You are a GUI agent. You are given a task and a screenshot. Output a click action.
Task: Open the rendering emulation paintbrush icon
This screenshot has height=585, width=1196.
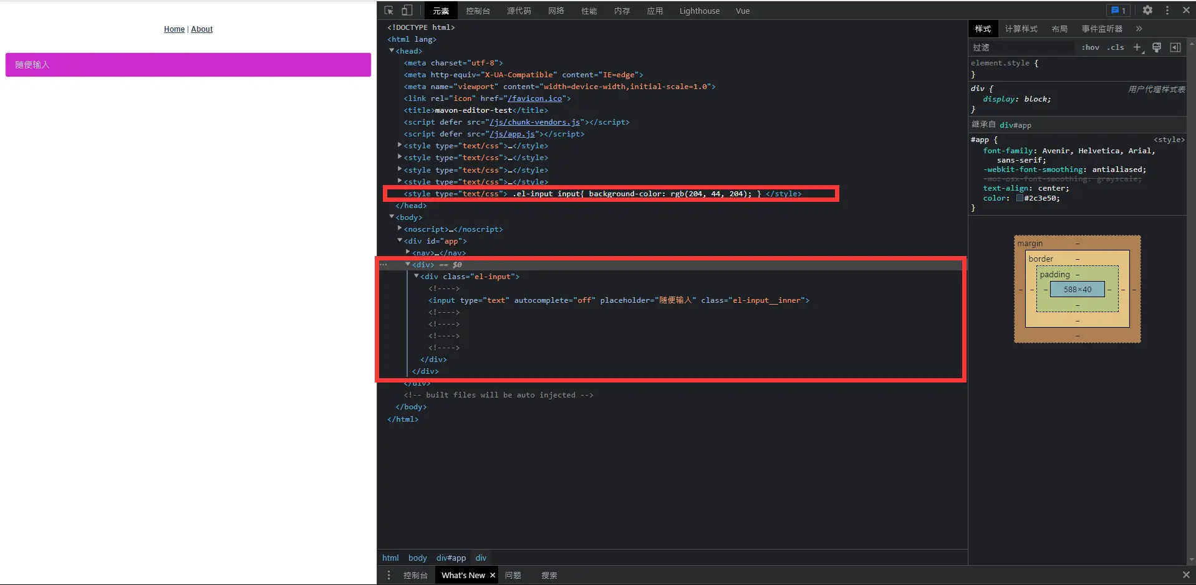(1157, 47)
